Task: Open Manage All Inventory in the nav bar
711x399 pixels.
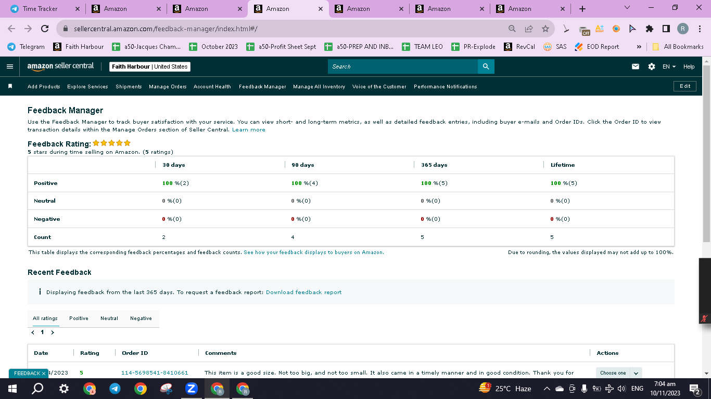Action: (319, 87)
